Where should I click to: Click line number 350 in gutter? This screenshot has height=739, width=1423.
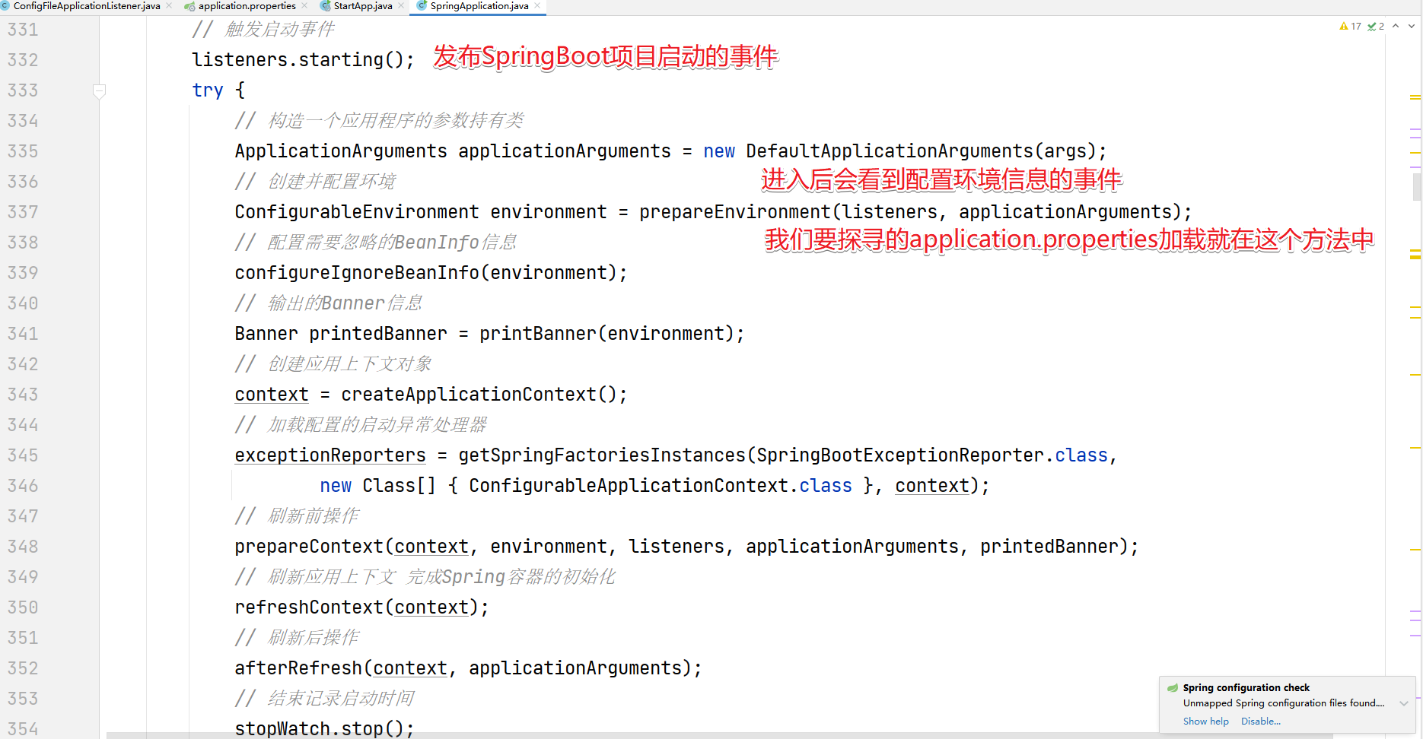click(23, 607)
